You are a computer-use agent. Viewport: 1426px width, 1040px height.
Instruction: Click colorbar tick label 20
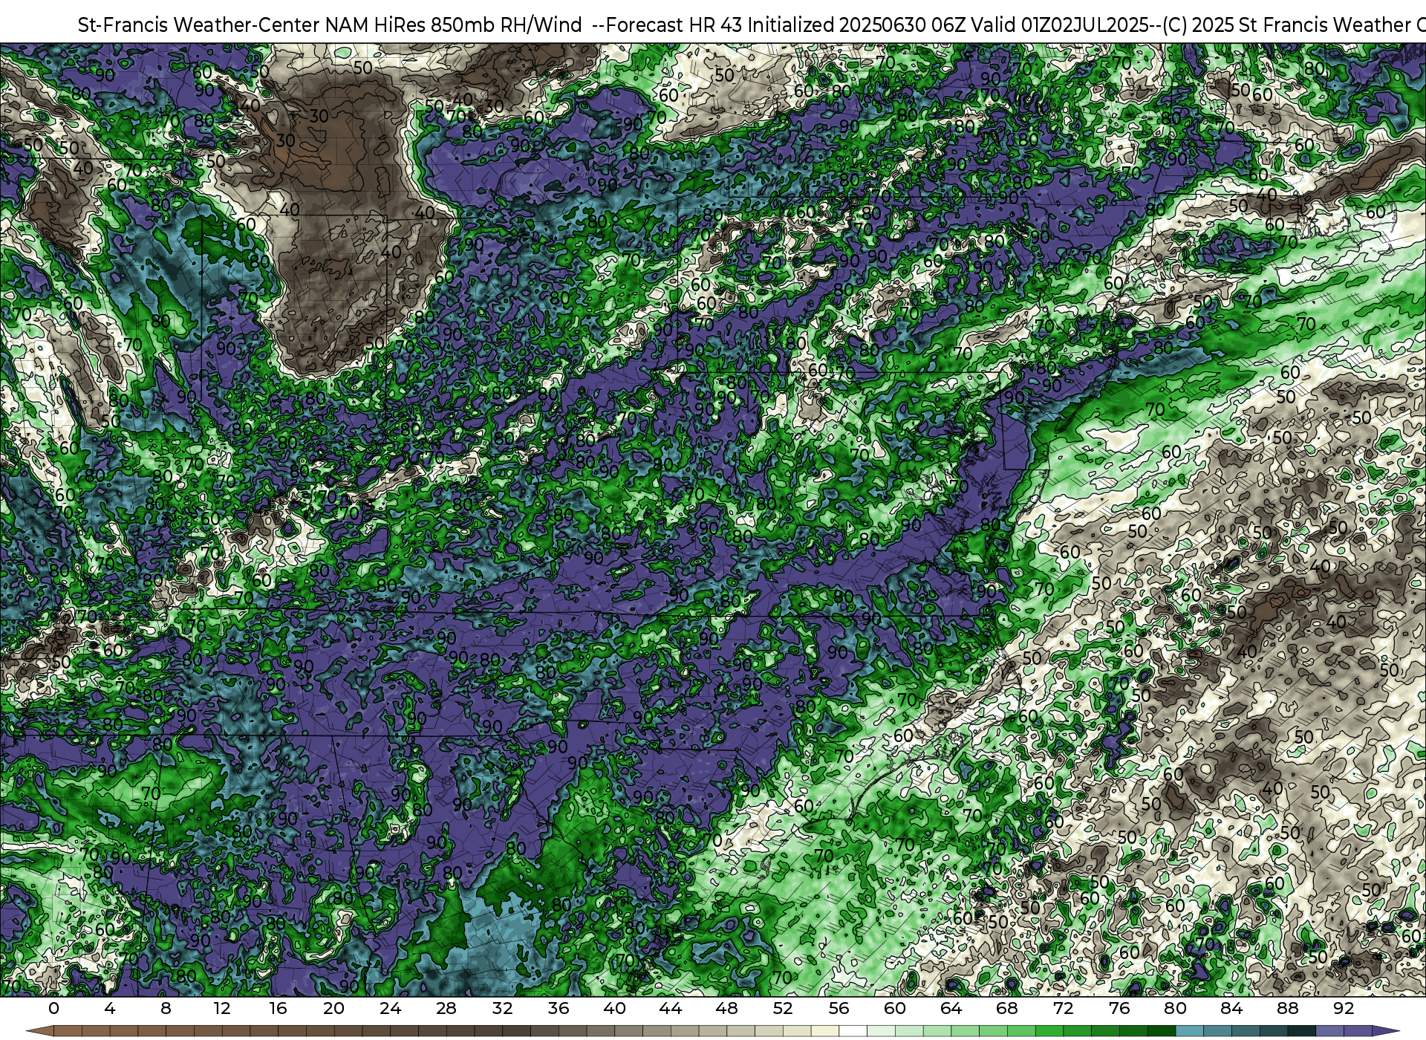(x=334, y=1008)
